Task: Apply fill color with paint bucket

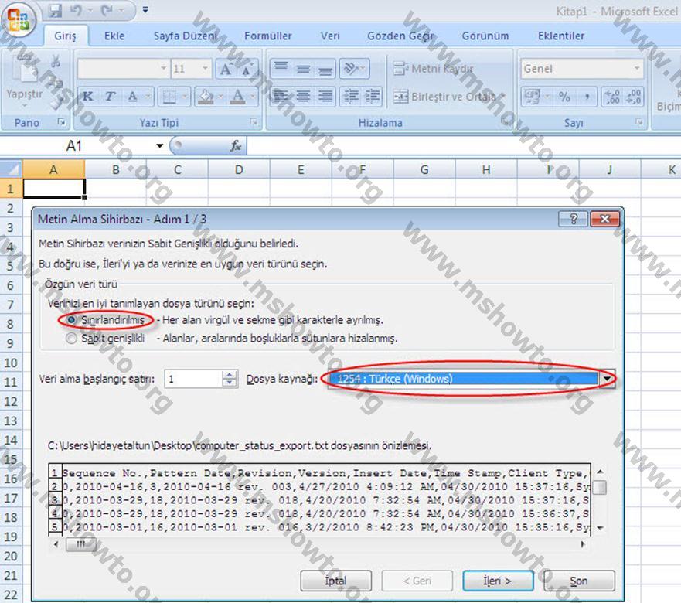Action: [x=206, y=97]
